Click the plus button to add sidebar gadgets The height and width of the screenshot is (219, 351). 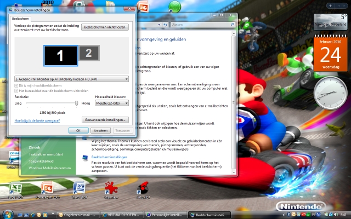point(330,6)
